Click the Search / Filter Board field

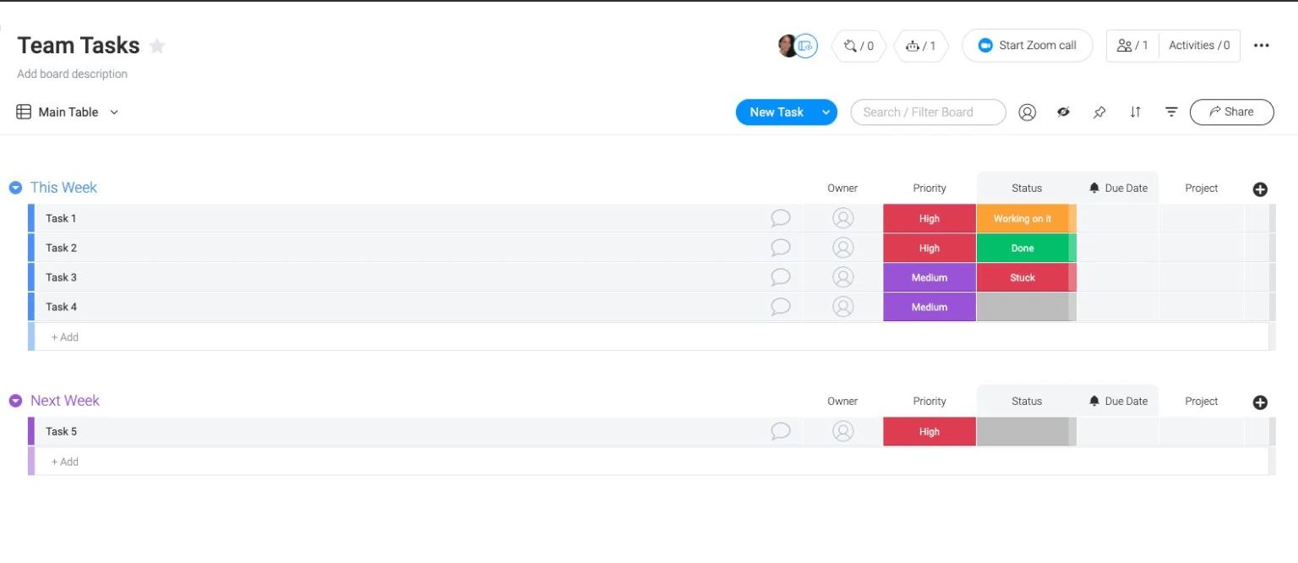tap(928, 112)
